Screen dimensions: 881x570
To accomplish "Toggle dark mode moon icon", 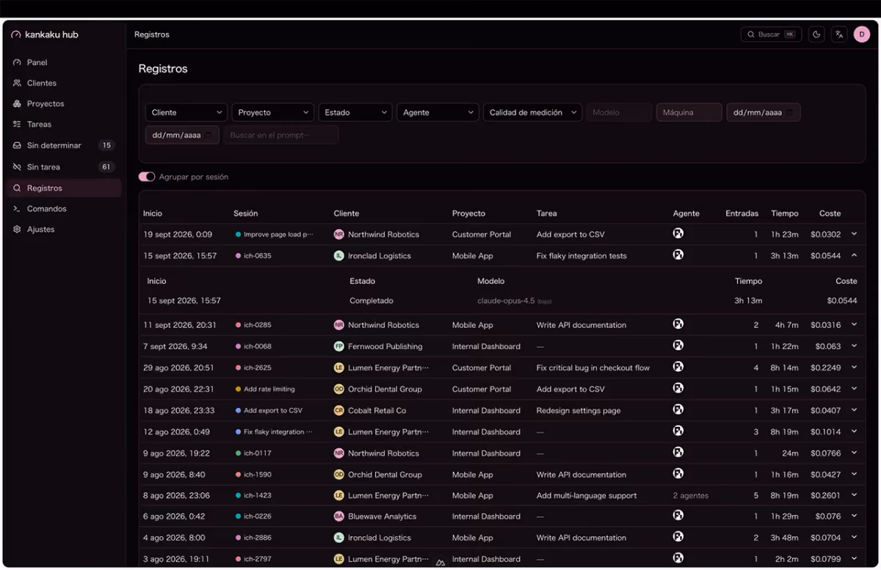I will point(816,34).
